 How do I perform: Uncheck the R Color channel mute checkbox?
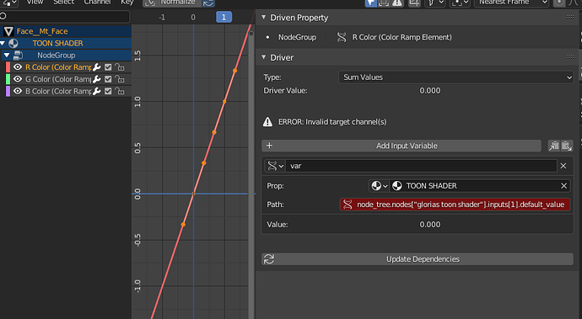click(x=108, y=67)
